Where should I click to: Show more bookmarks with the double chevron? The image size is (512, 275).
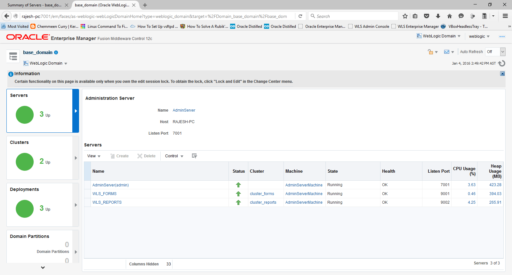[509, 27]
